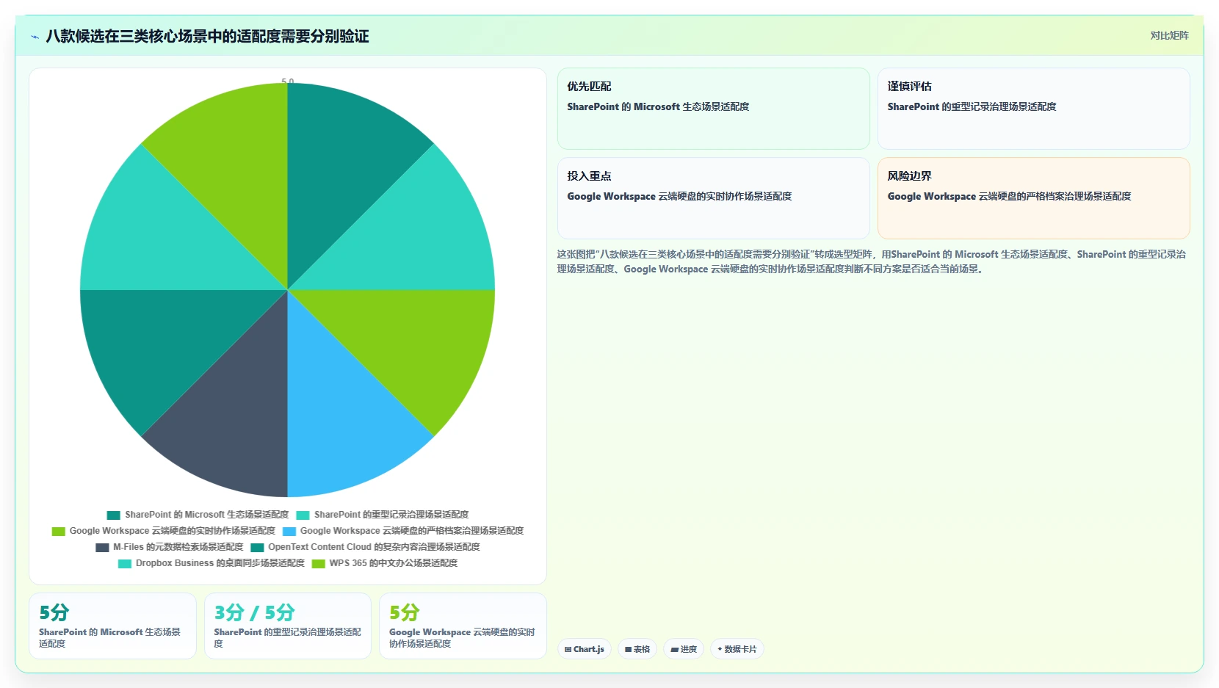Screen dimensions: 1219x688
Task: Open the 投入重点 card
Action: click(713, 198)
